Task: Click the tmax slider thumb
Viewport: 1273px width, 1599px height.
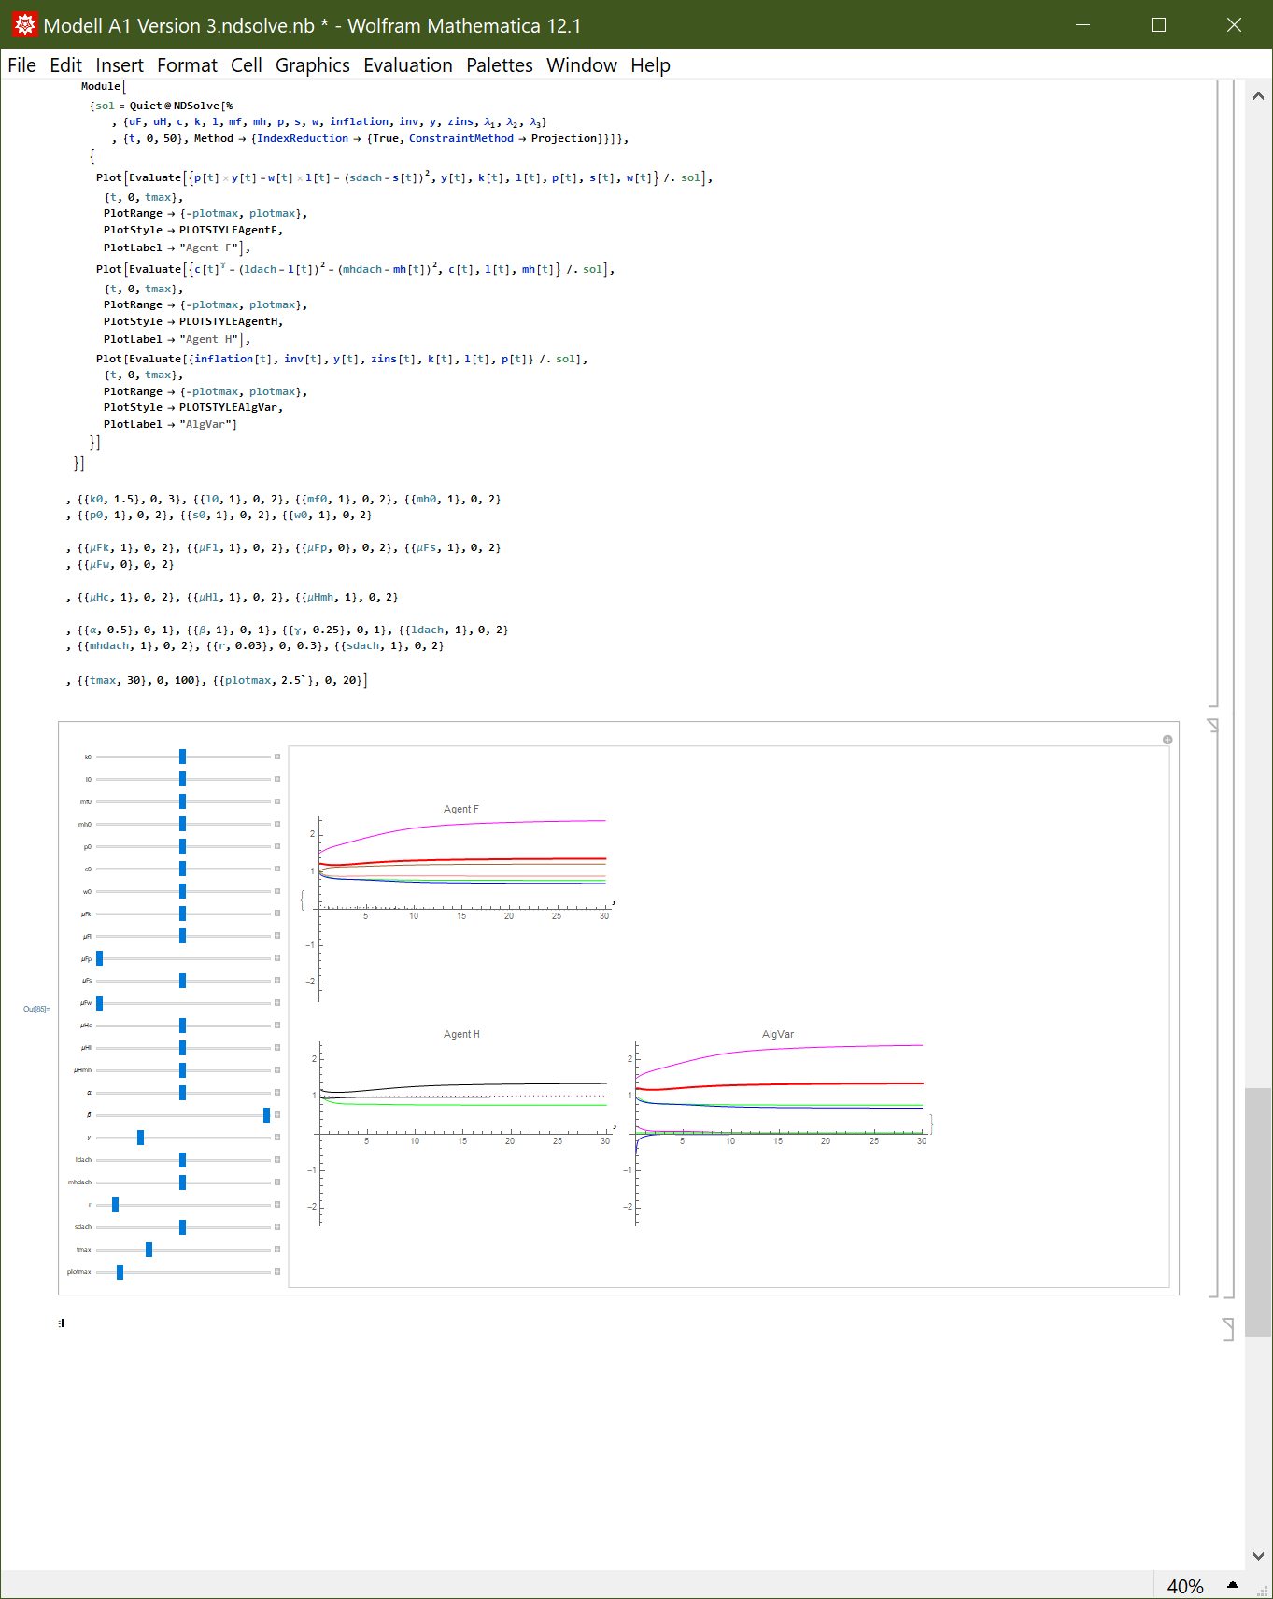Action: [x=149, y=1250]
